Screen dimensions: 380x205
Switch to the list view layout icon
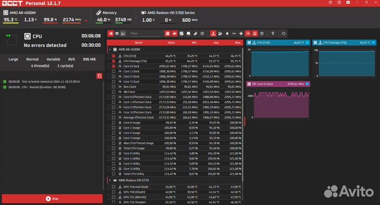click(x=111, y=34)
